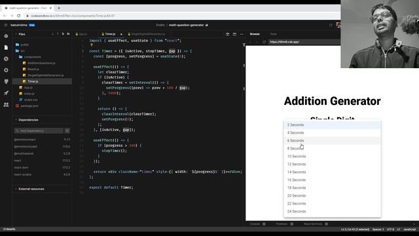Screen dimensions: 419x236
Task: Choose 12 Seconds option
Action: (332, 165)
